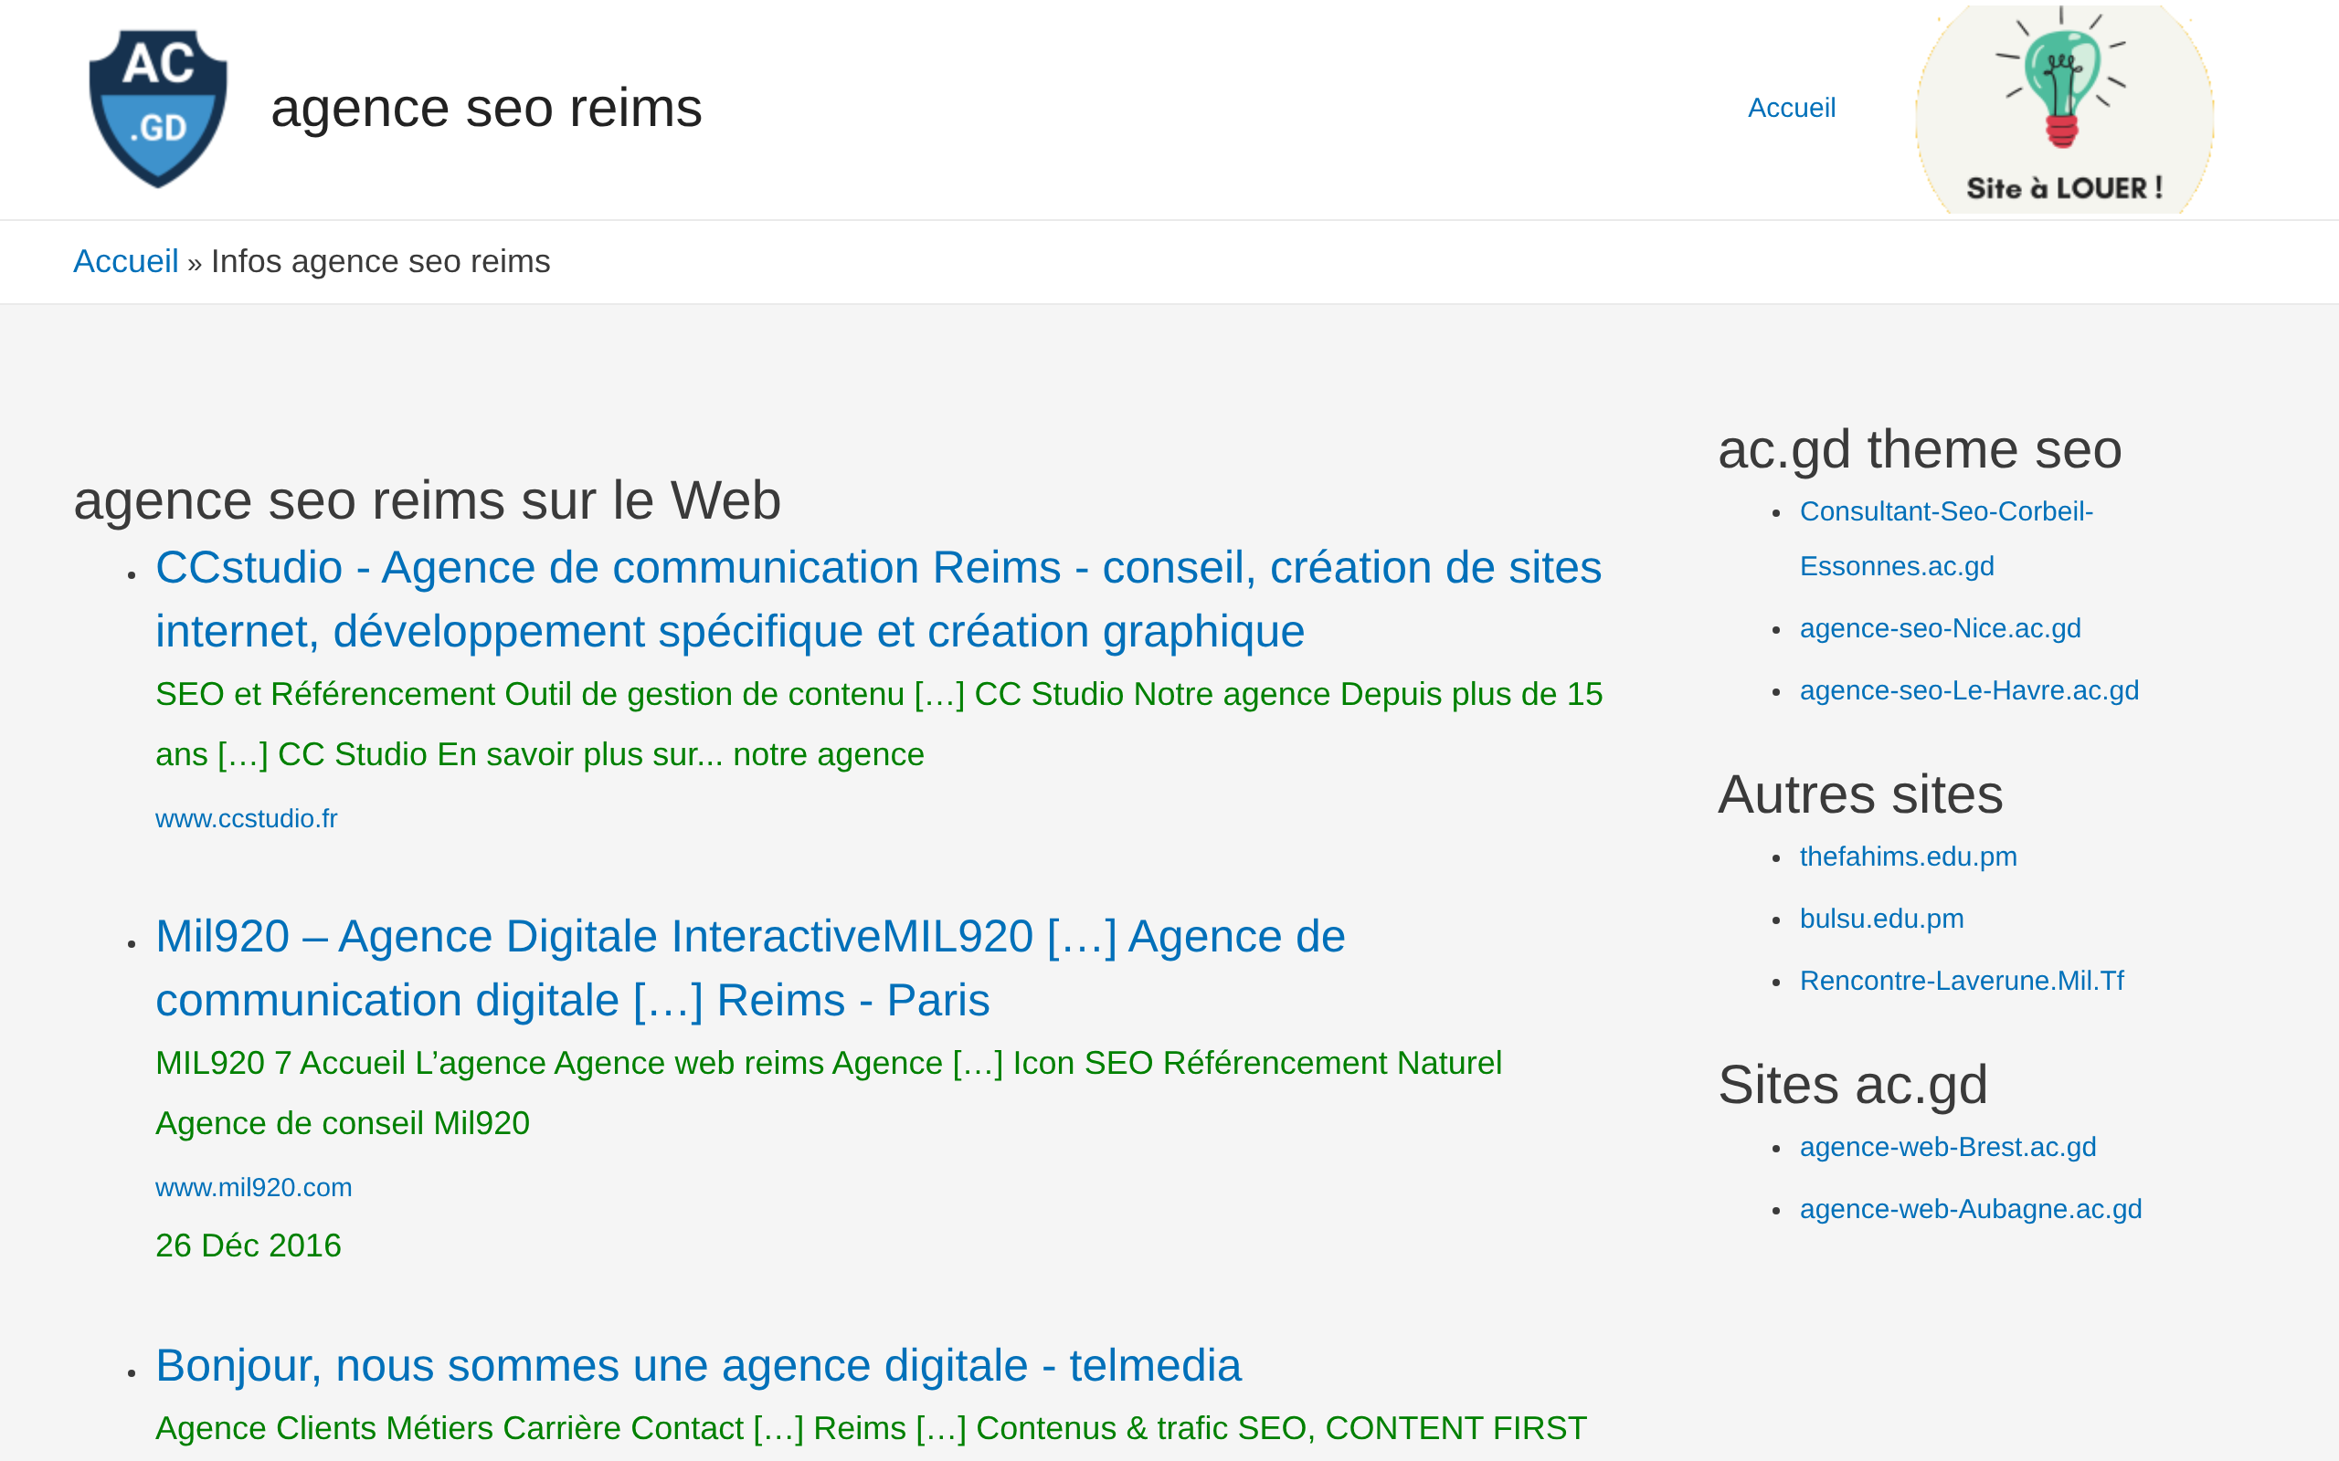Click the 'agence seo reims' site title

(486, 109)
